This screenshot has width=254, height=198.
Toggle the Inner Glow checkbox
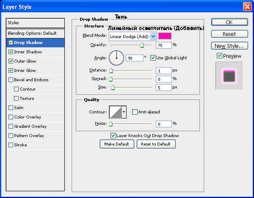[11, 70]
